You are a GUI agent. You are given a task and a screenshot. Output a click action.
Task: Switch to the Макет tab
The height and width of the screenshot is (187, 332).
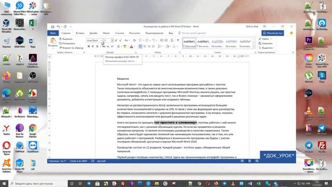(106, 33)
